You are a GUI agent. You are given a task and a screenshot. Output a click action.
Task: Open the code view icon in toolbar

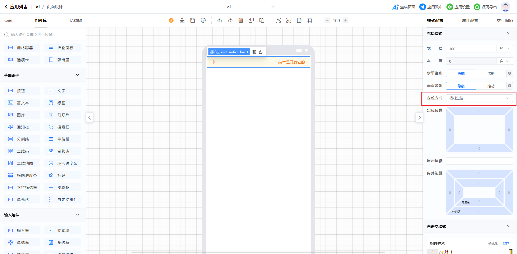(x=289, y=20)
